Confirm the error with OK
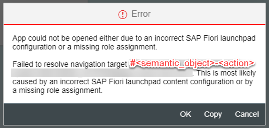269x128 pixels. click(x=185, y=114)
